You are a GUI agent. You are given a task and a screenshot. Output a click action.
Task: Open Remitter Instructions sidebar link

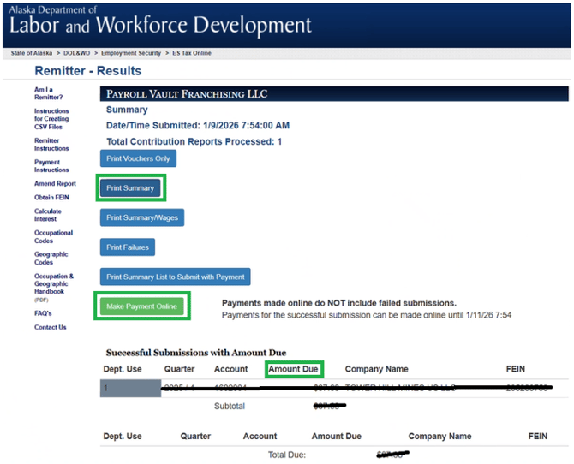pyautogui.click(x=51, y=145)
